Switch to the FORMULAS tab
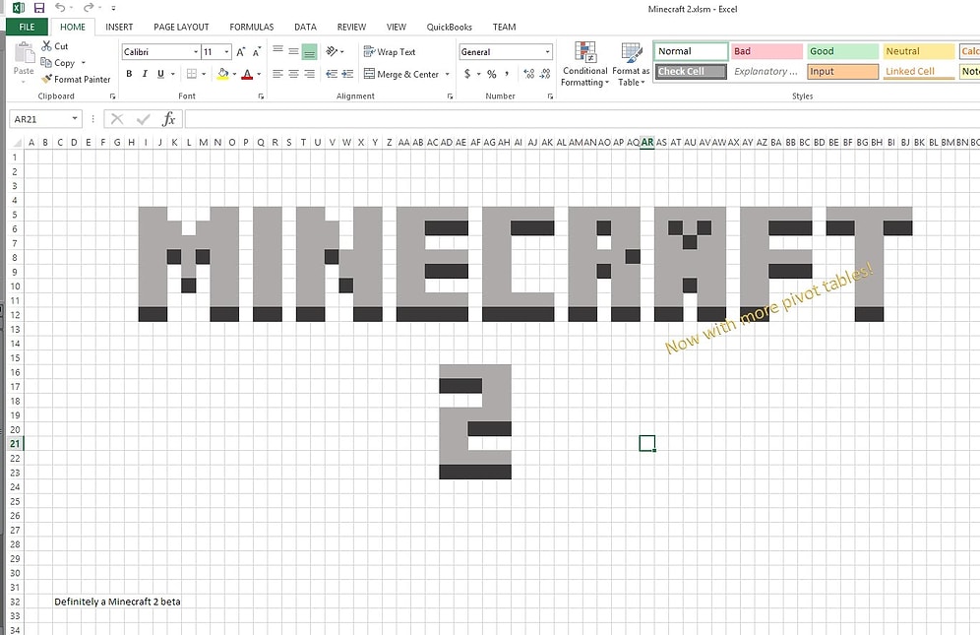The image size is (980, 635). [251, 27]
